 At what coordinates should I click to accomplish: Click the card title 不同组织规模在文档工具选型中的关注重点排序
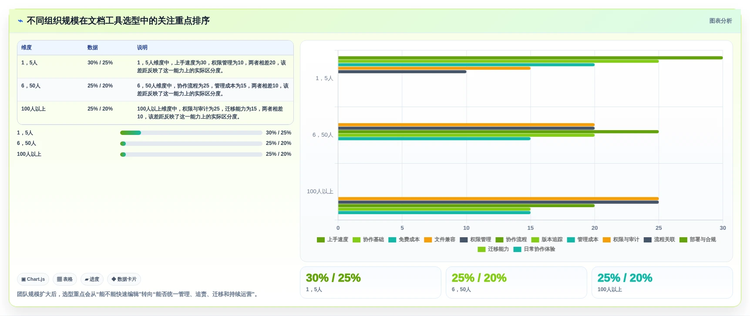pos(118,21)
